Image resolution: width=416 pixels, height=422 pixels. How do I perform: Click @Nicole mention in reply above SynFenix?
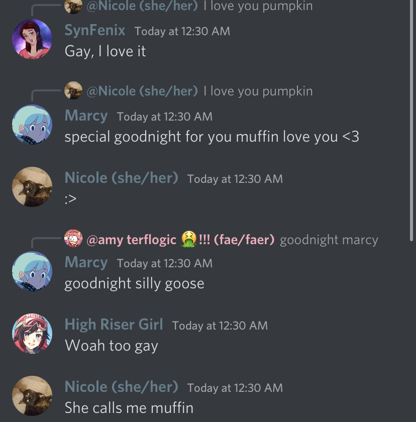click(x=142, y=6)
